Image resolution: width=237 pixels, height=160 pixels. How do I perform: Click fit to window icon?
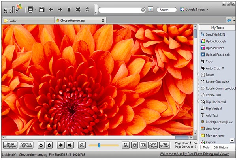click(134, 145)
